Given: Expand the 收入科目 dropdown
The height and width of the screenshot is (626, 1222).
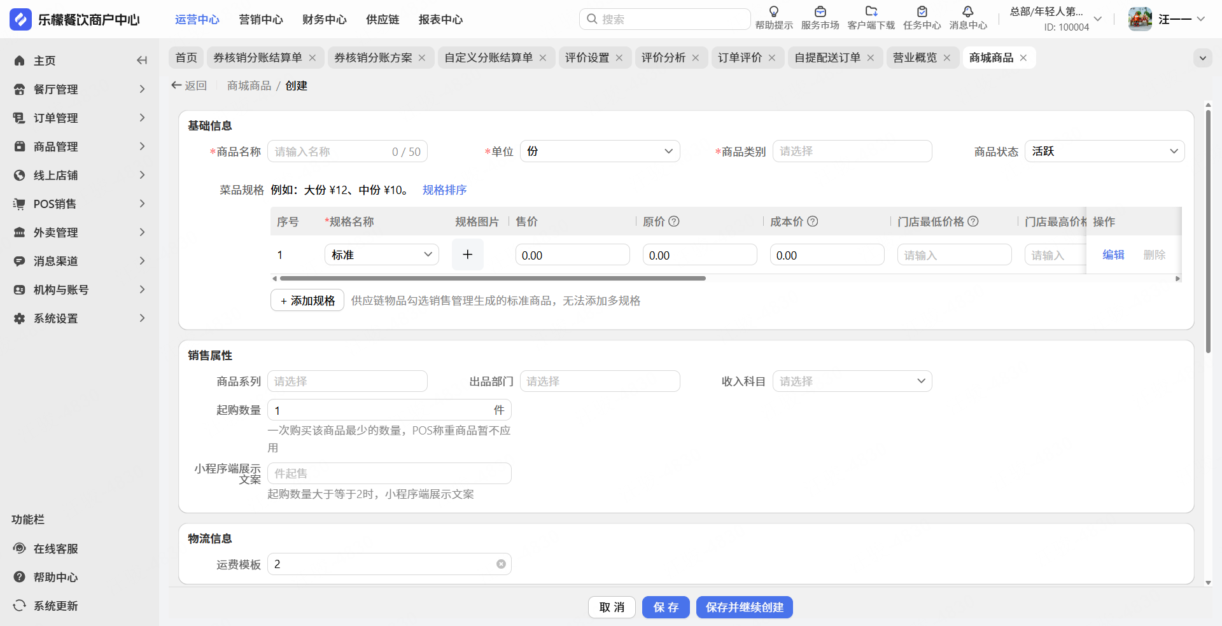Looking at the screenshot, I should [852, 381].
